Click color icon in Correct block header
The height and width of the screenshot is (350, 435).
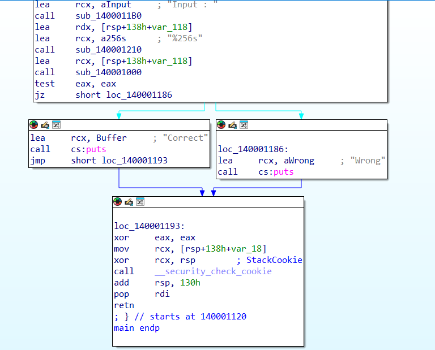click(x=34, y=125)
